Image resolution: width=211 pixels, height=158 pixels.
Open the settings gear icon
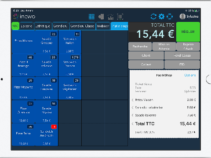161,17
